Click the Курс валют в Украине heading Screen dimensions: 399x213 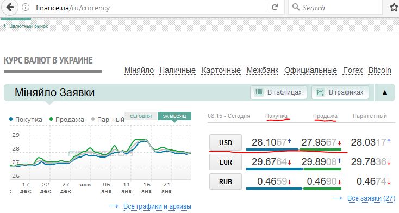(x=48, y=60)
